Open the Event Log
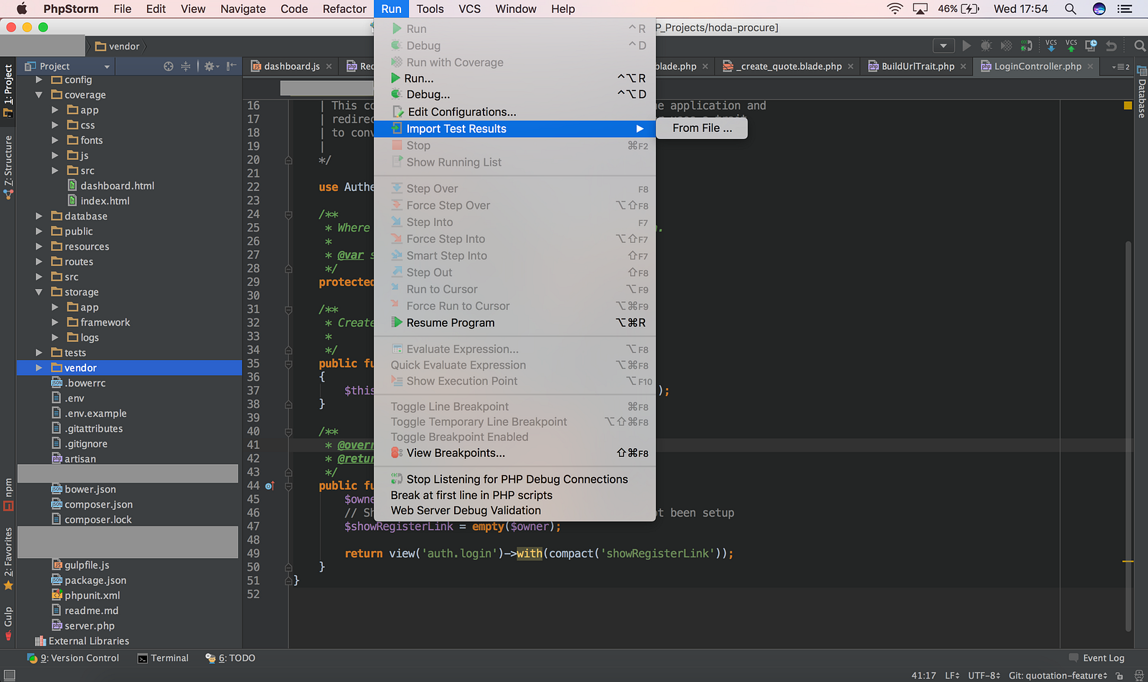1148x682 pixels. (1096, 658)
